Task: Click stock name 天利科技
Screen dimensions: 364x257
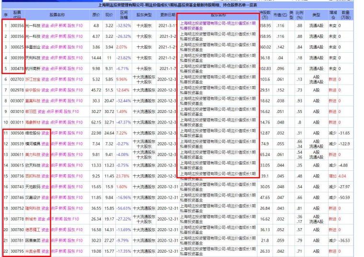Action: [x=33, y=58]
